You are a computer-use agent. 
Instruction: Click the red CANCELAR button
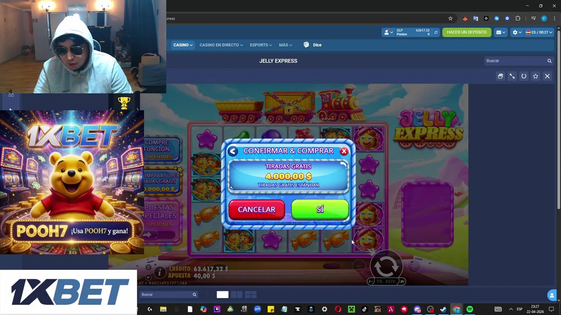coord(256,210)
